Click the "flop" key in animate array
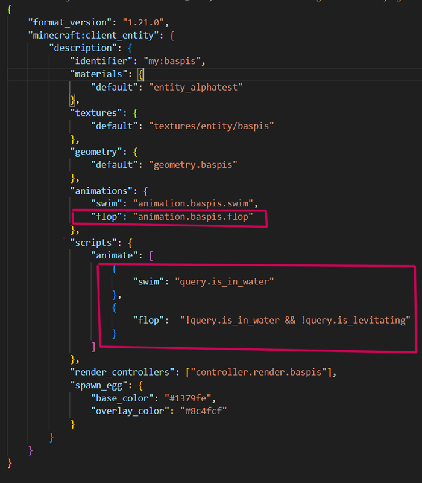This screenshot has width=422, height=483. [148, 321]
